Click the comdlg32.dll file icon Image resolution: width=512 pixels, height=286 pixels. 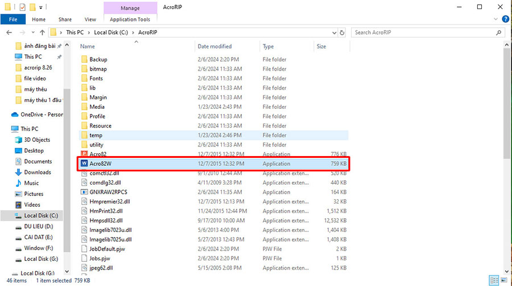pos(84,182)
